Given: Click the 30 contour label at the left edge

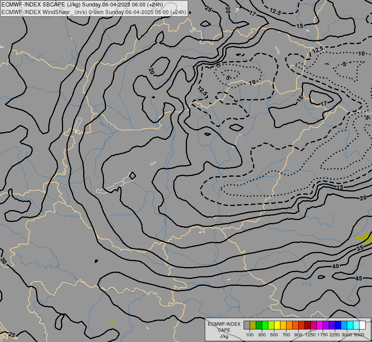Looking at the screenshot, I should (x=3, y=260).
